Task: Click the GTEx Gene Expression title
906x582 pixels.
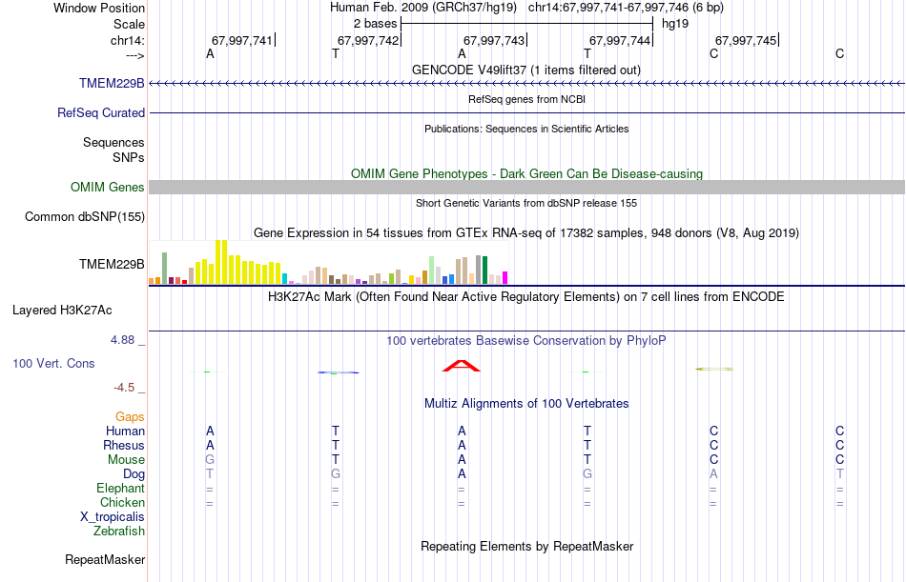Action: click(526, 232)
